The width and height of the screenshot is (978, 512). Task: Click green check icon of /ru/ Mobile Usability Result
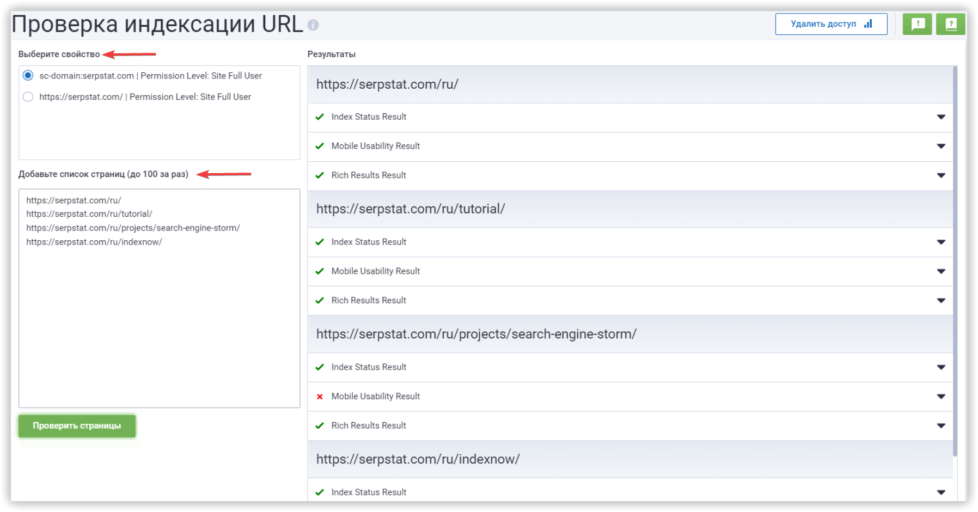(320, 146)
